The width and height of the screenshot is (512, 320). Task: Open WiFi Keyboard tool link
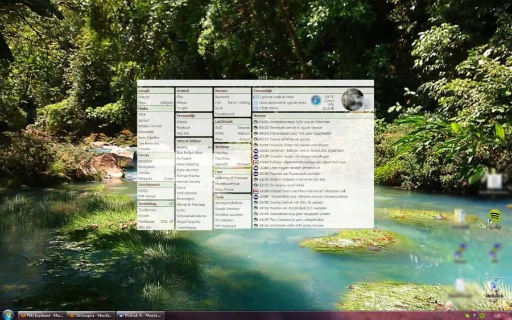225,226
